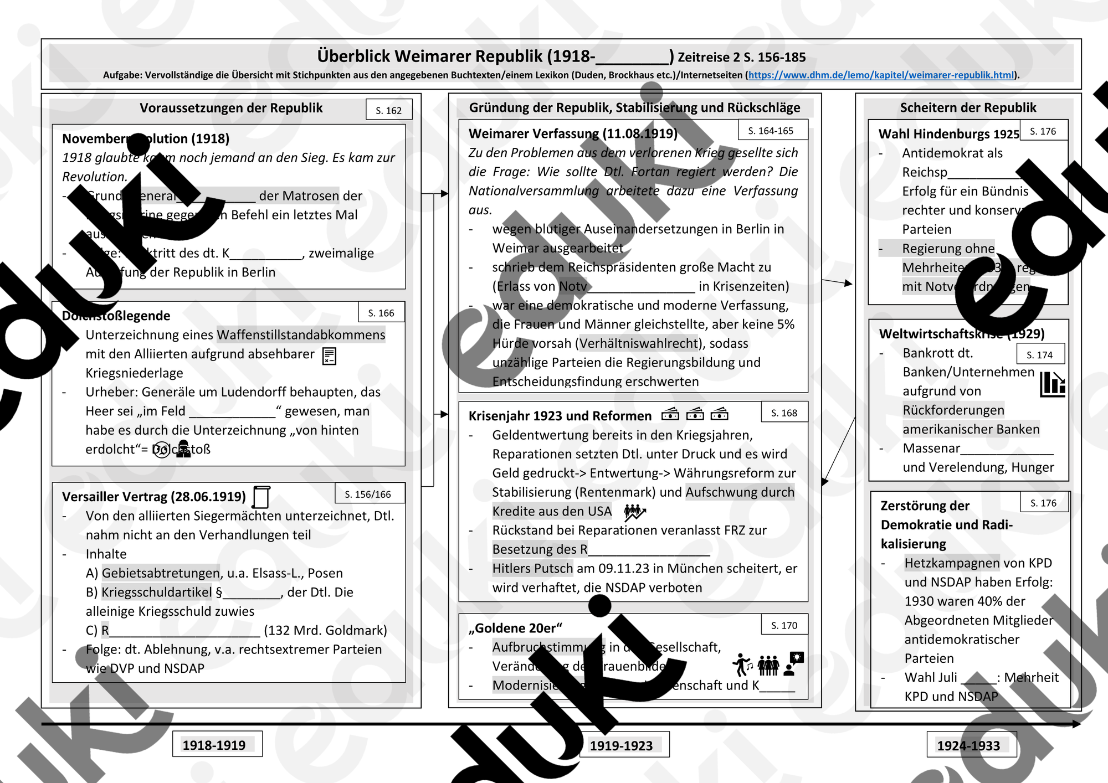1108x783 pixels.
Task: Click the last banknote icon after Krisenjahr heading
Action: pyautogui.click(x=719, y=414)
